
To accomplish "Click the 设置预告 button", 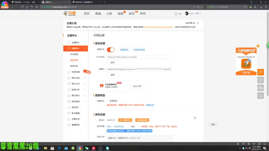I will click(113, 101).
